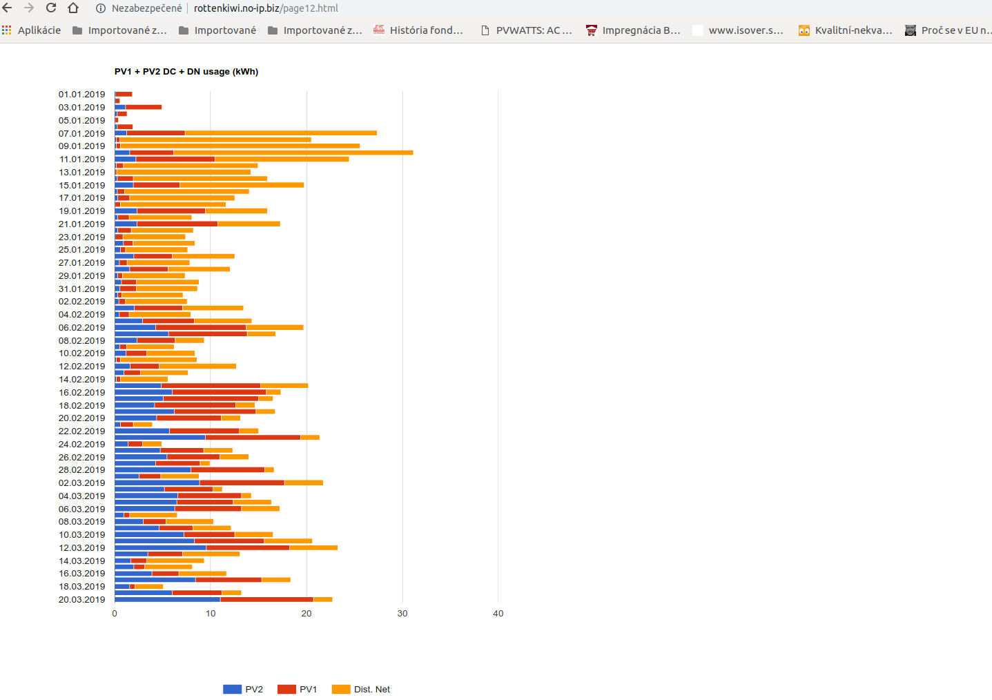This screenshot has width=992, height=700.
Task: Open the browser home page
Action: click(73, 8)
